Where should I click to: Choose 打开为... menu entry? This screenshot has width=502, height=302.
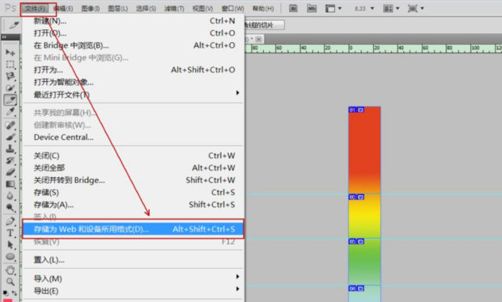(133, 70)
